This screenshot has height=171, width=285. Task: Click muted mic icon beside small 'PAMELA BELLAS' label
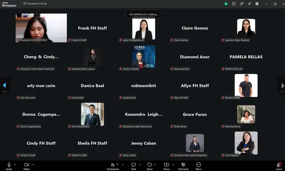[223, 69]
